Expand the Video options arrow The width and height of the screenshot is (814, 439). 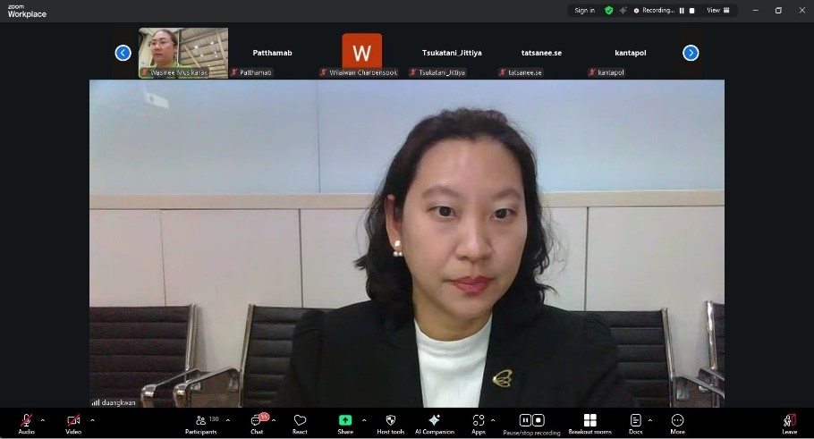[x=92, y=419]
